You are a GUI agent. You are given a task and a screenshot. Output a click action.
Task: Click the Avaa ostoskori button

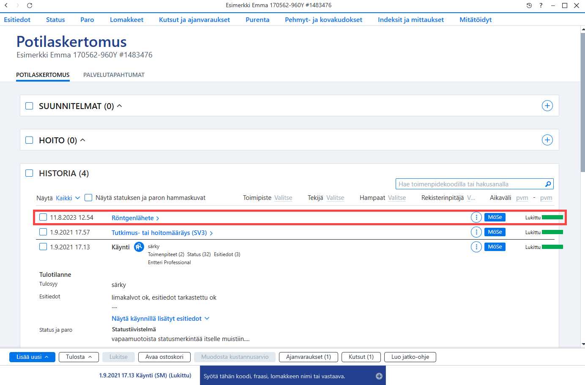[x=164, y=357]
